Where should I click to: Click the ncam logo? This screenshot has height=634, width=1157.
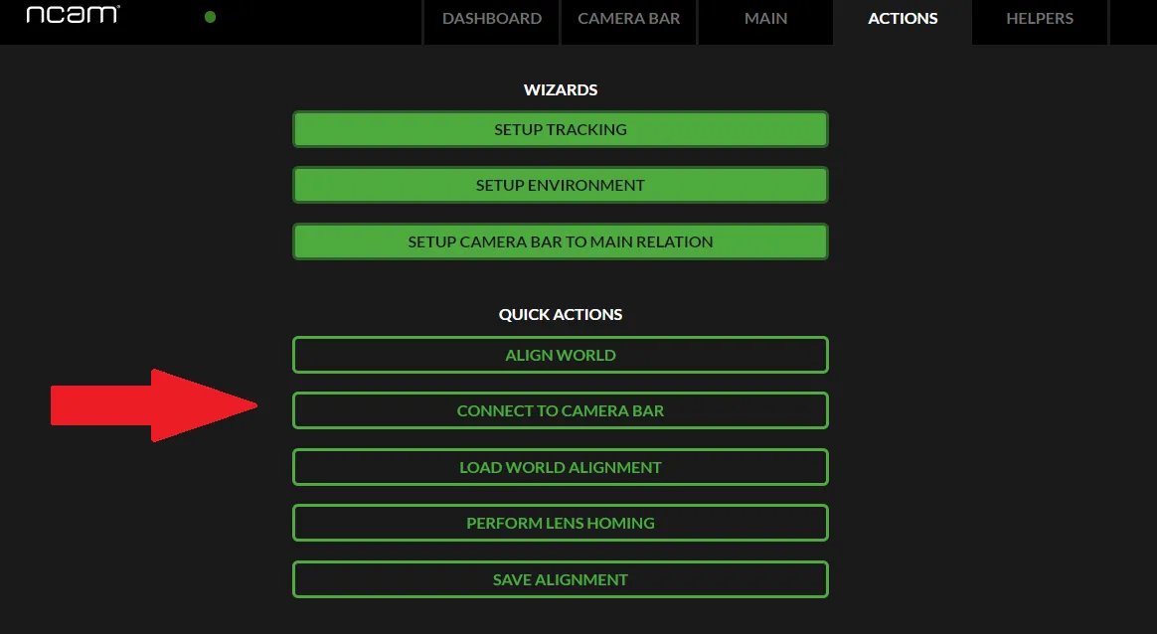click(73, 15)
